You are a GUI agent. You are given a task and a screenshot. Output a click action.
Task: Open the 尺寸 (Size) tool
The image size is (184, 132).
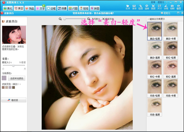pos(160,7)
